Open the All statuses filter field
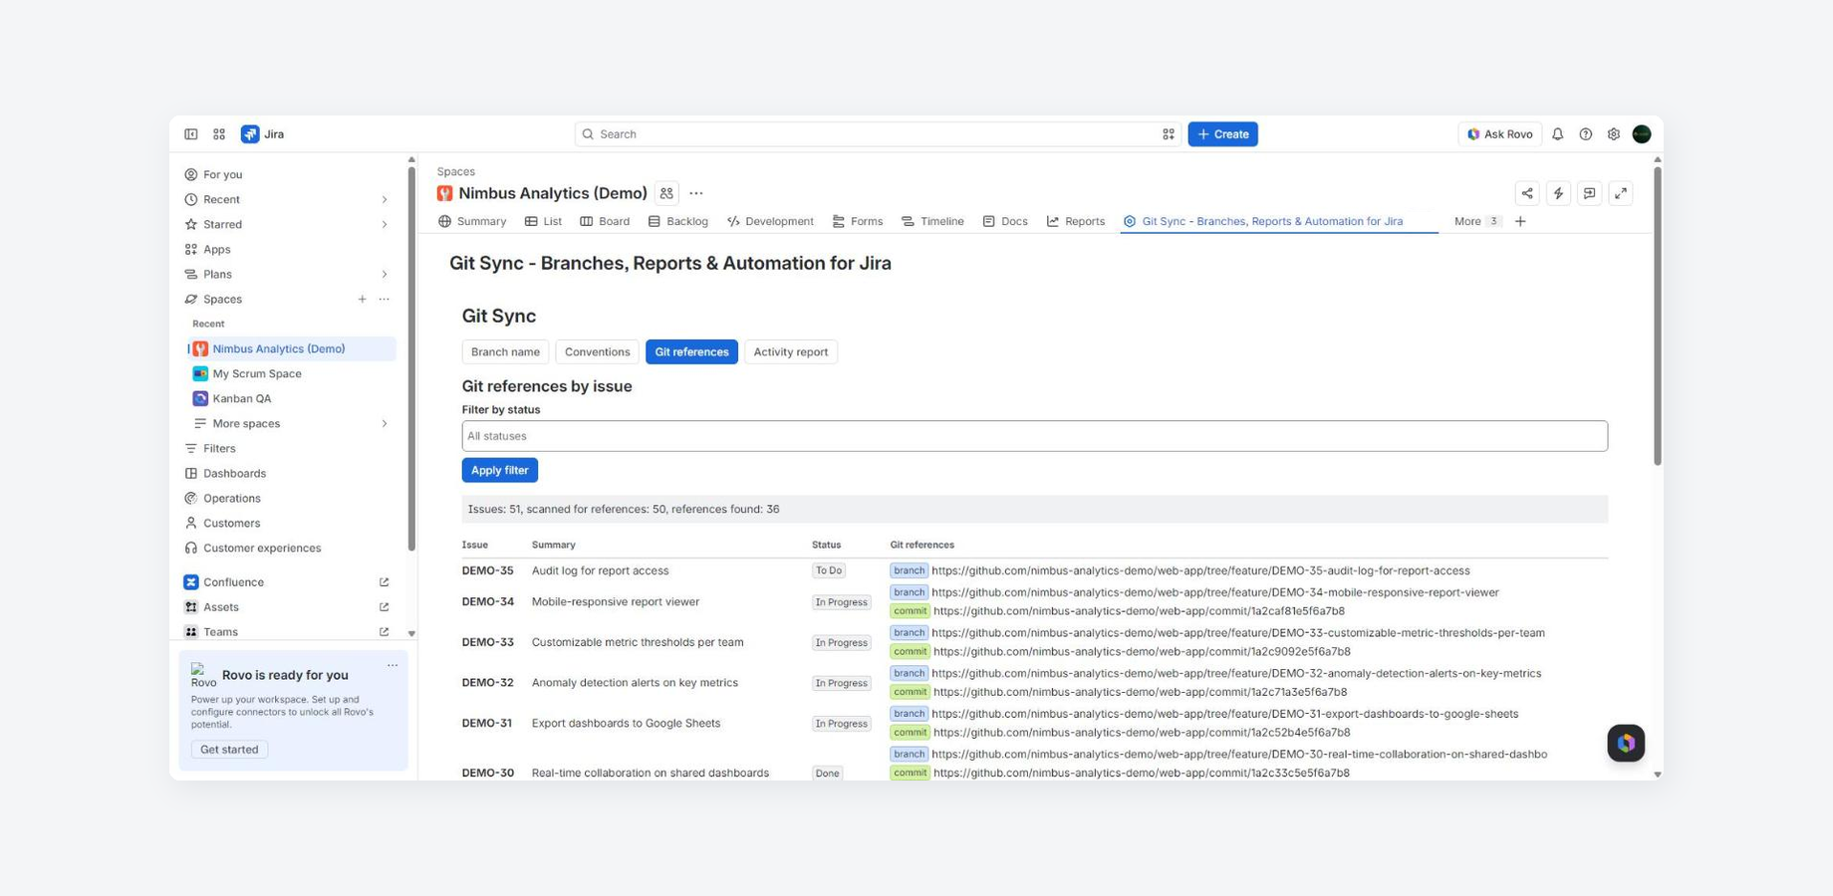 (1034, 436)
